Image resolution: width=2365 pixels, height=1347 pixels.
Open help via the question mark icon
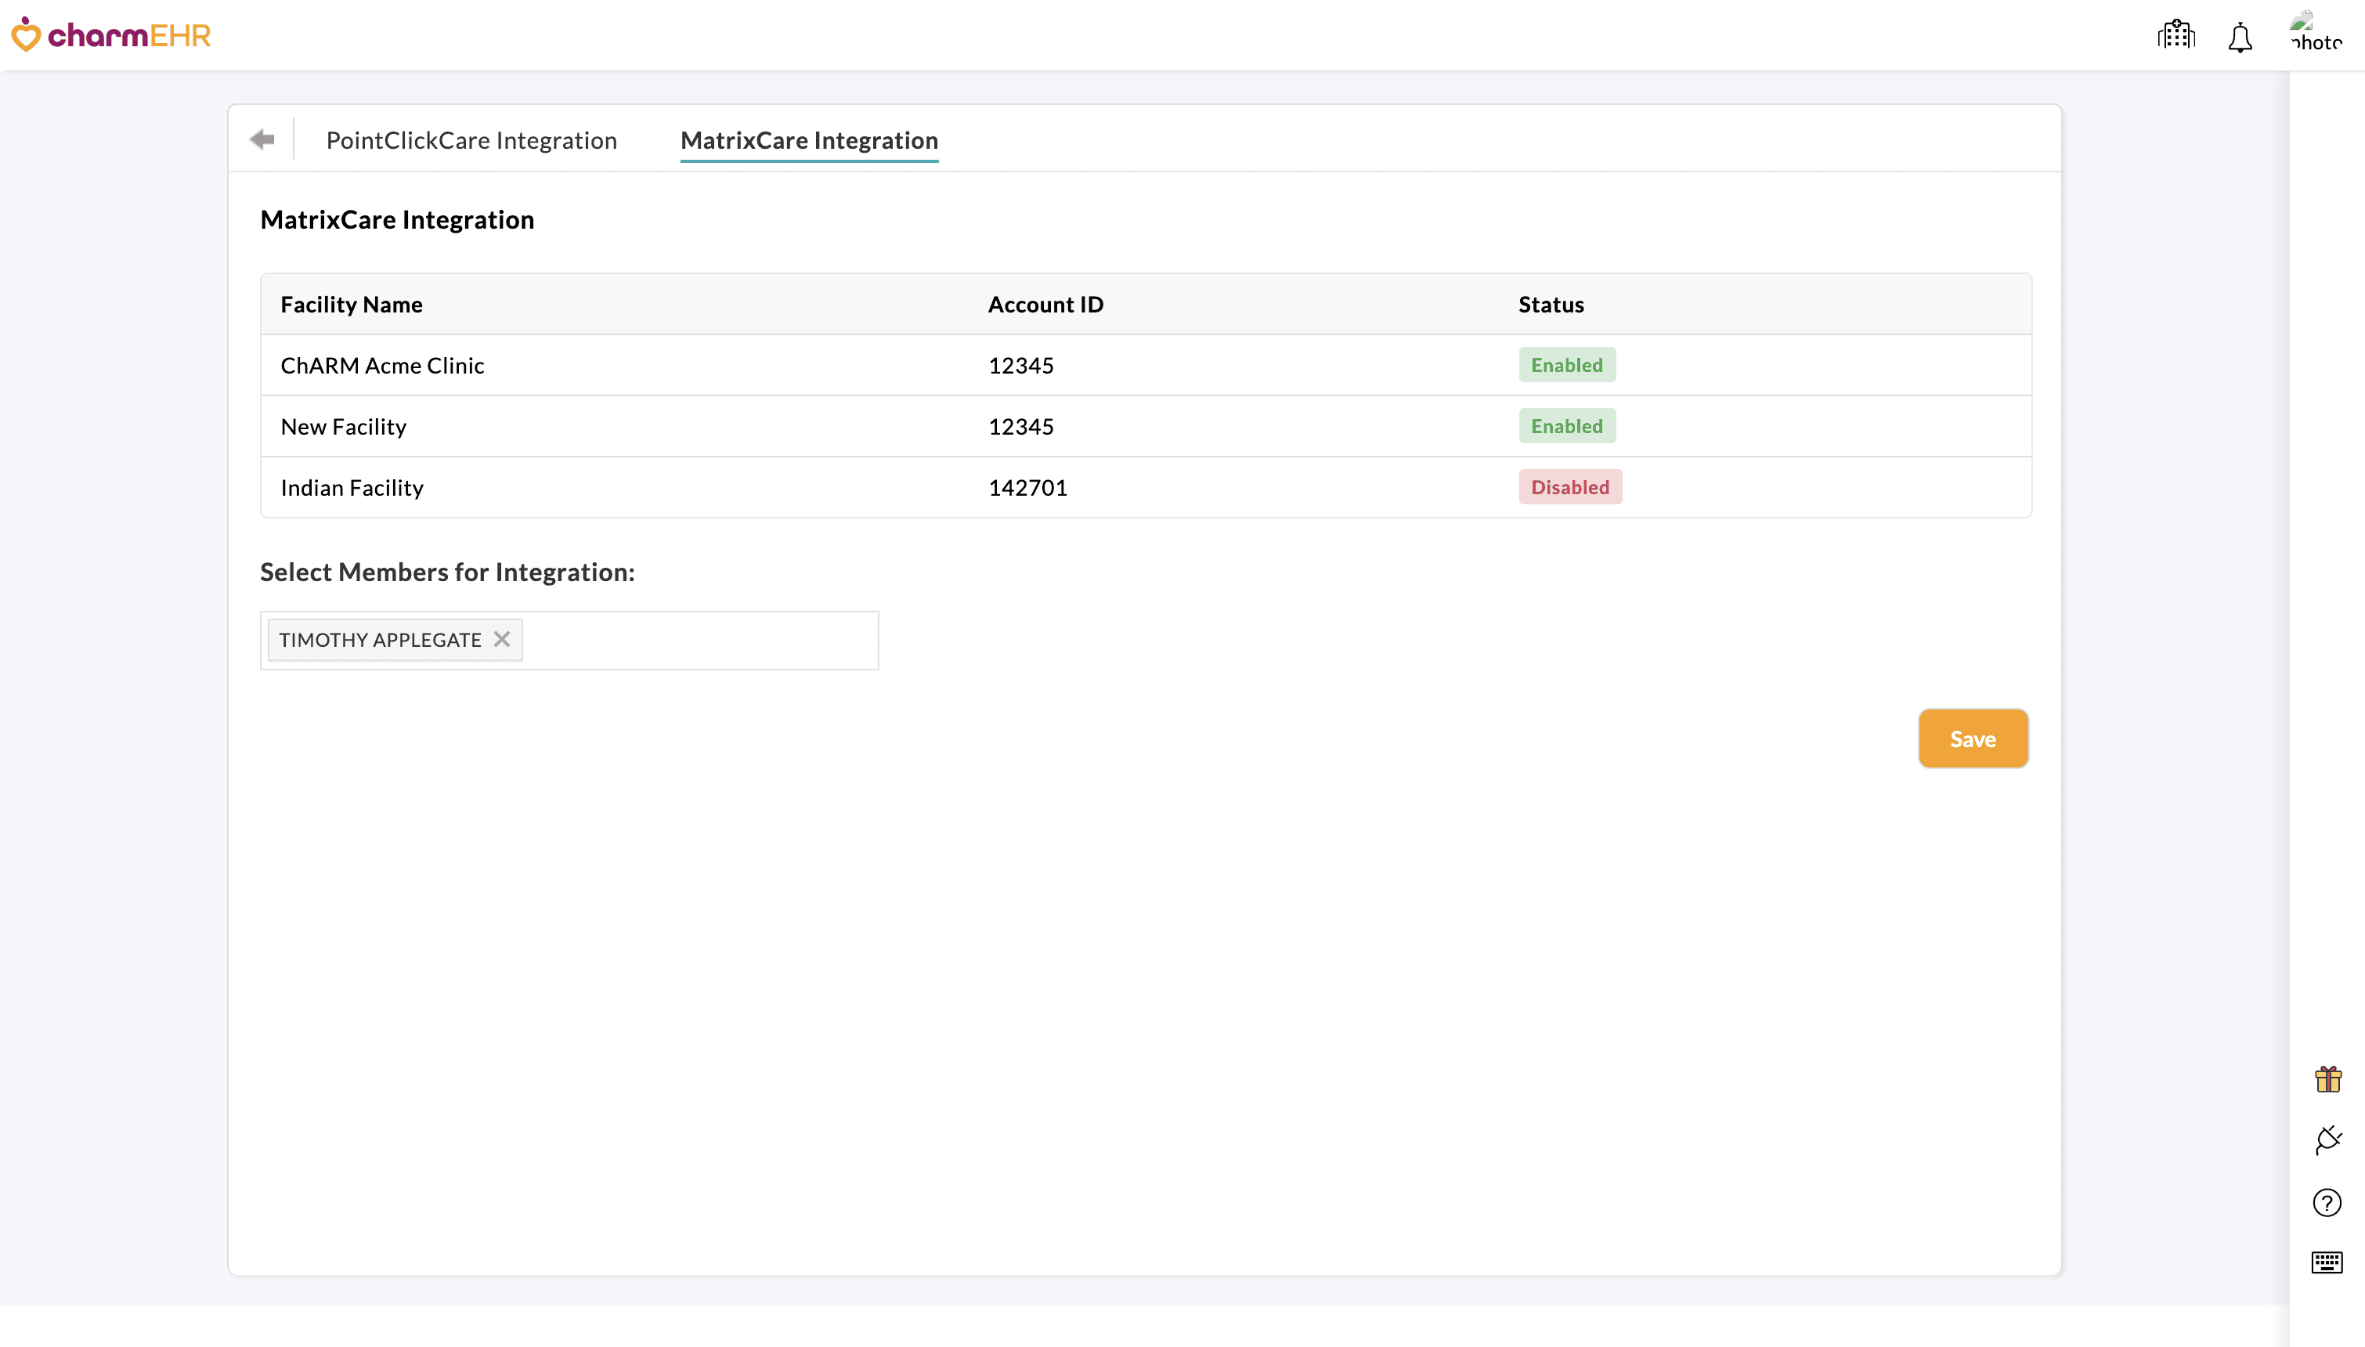pos(2327,1202)
